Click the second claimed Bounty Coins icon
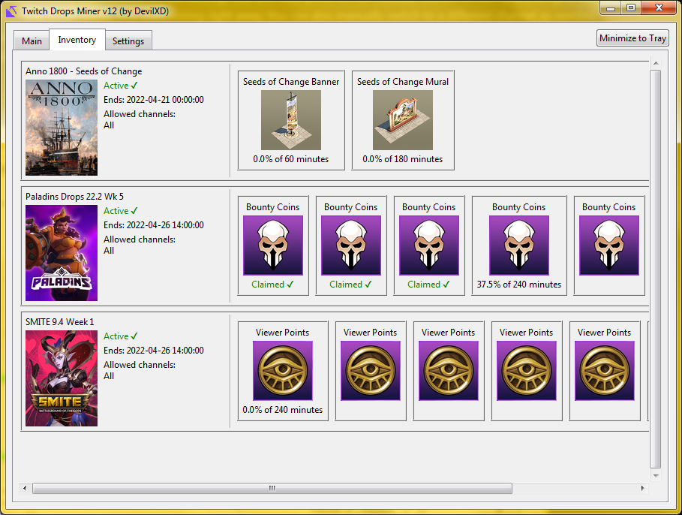The image size is (682, 515). (x=350, y=246)
